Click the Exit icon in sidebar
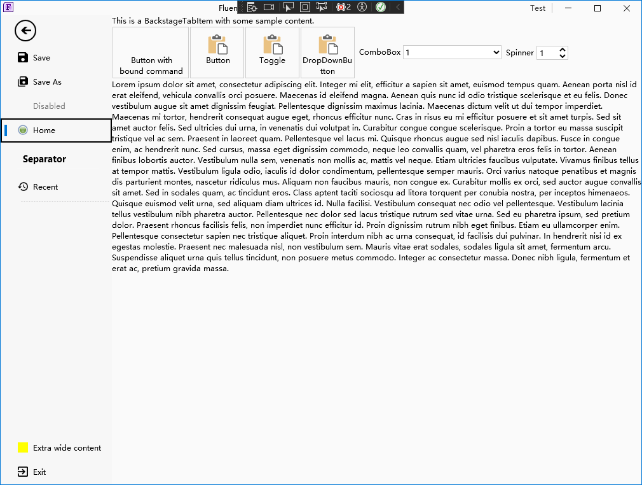Viewport: 642px width, 485px height. click(23, 472)
